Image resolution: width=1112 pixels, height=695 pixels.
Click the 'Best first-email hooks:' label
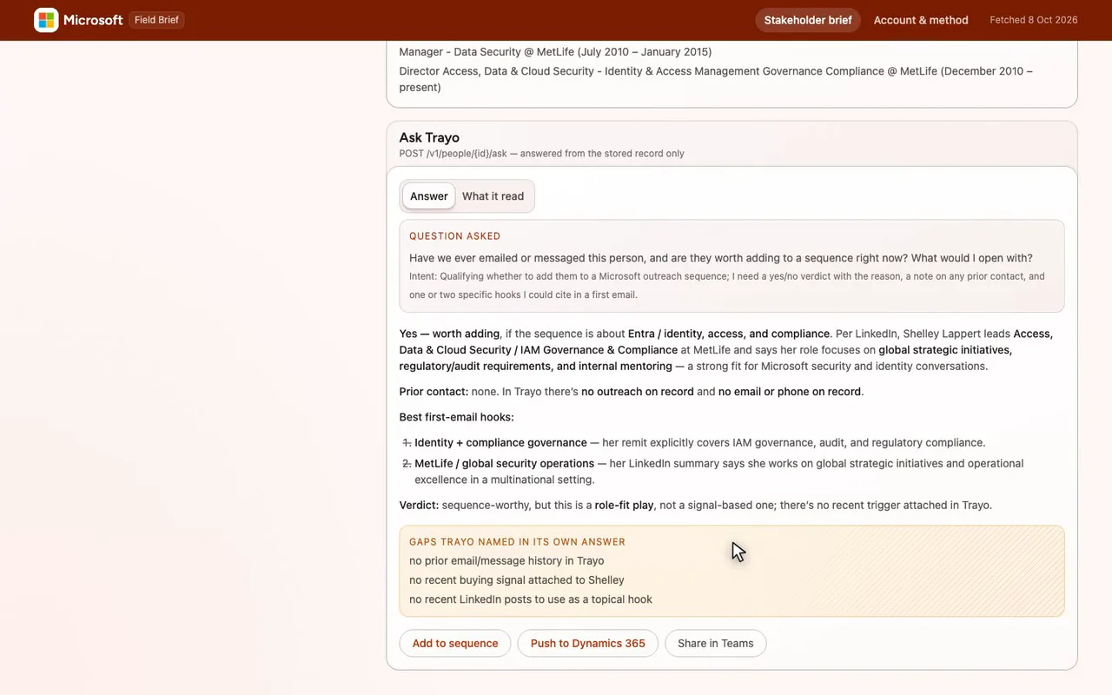pyautogui.click(x=457, y=417)
